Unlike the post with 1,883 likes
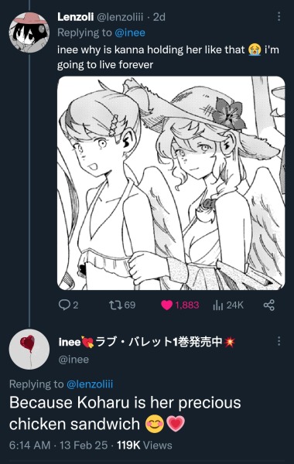Screen dimensions: 294x464 (166, 305)
